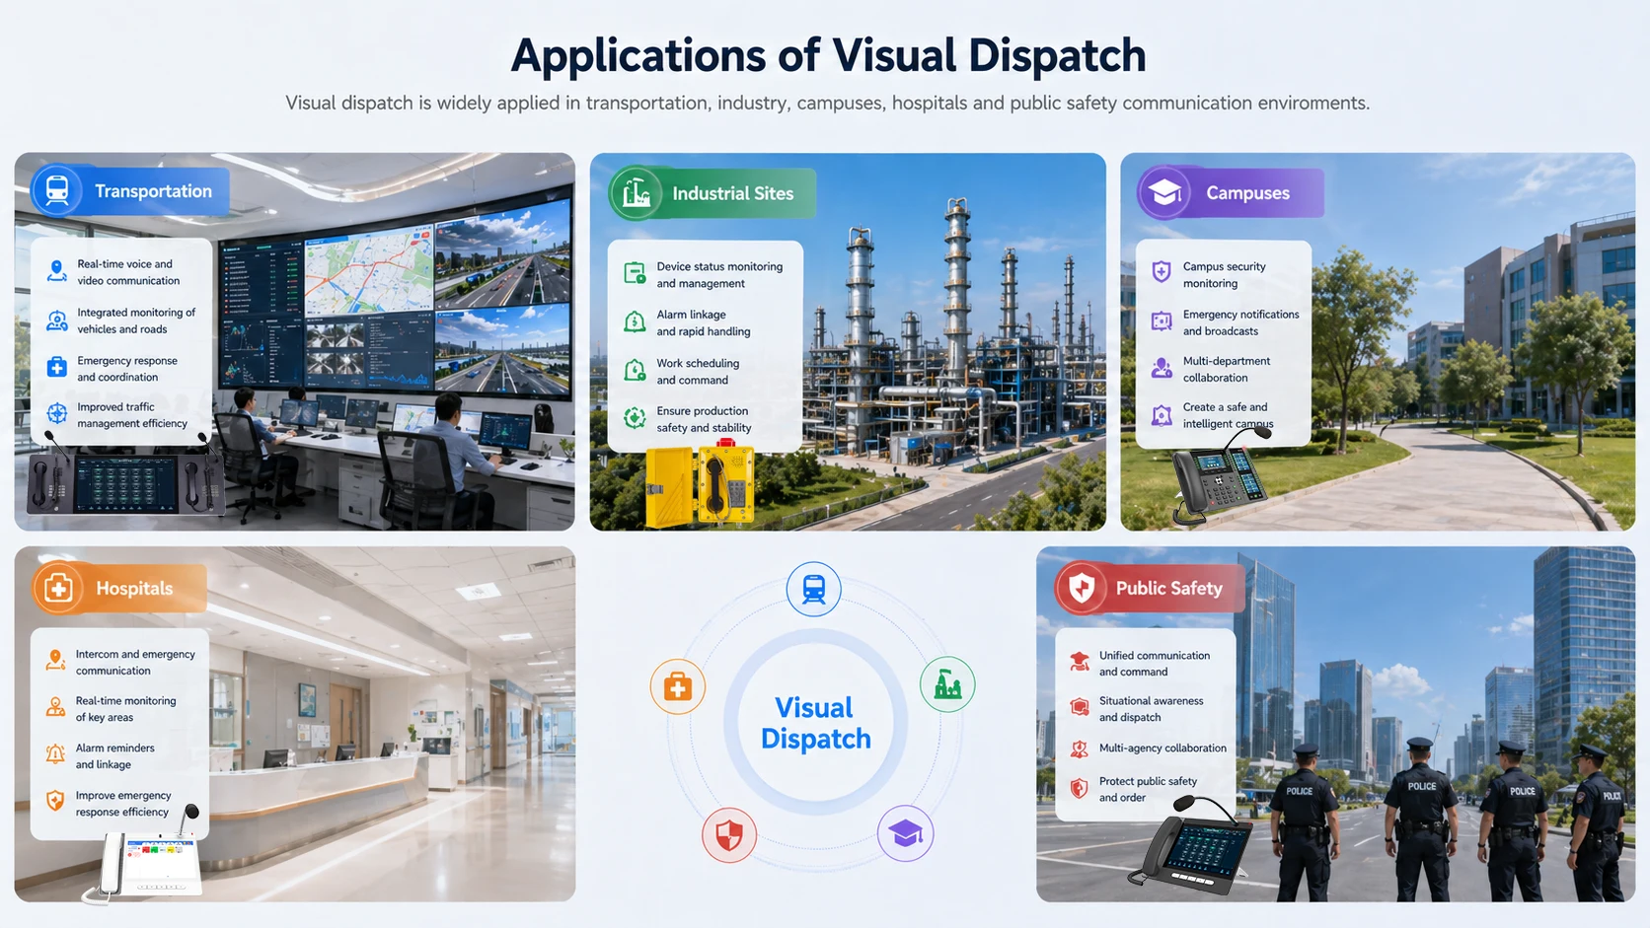The width and height of the screenshot is (1650, 928).
Task: Select the factory icon beside Visual Dispatch circle
Action: 947,684
